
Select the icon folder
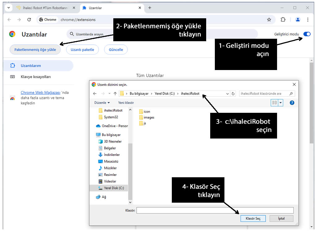coord(145,112)
